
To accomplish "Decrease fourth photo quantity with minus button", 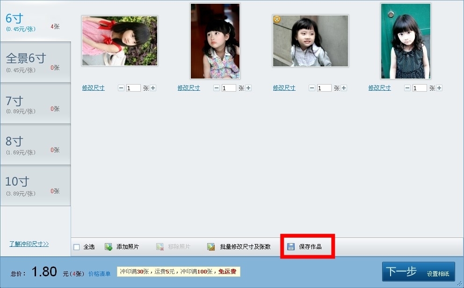I will (x=407, y=88).
